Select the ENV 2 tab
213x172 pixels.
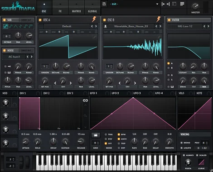(x=46, y=93)
